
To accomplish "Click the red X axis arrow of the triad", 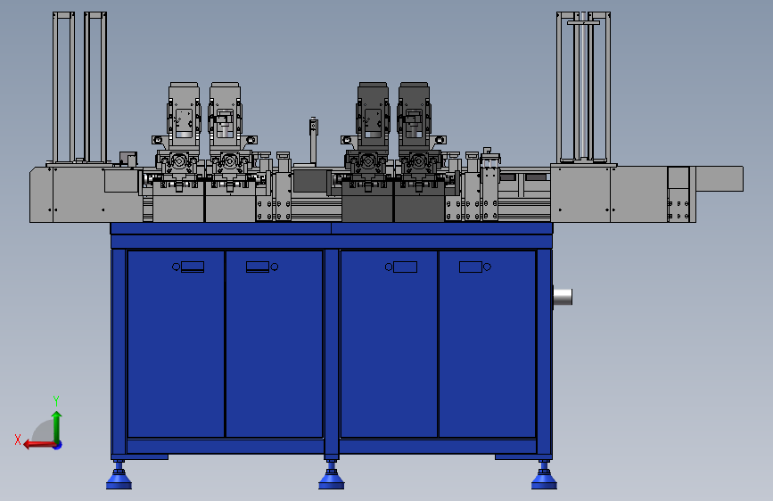I will 39,445.
